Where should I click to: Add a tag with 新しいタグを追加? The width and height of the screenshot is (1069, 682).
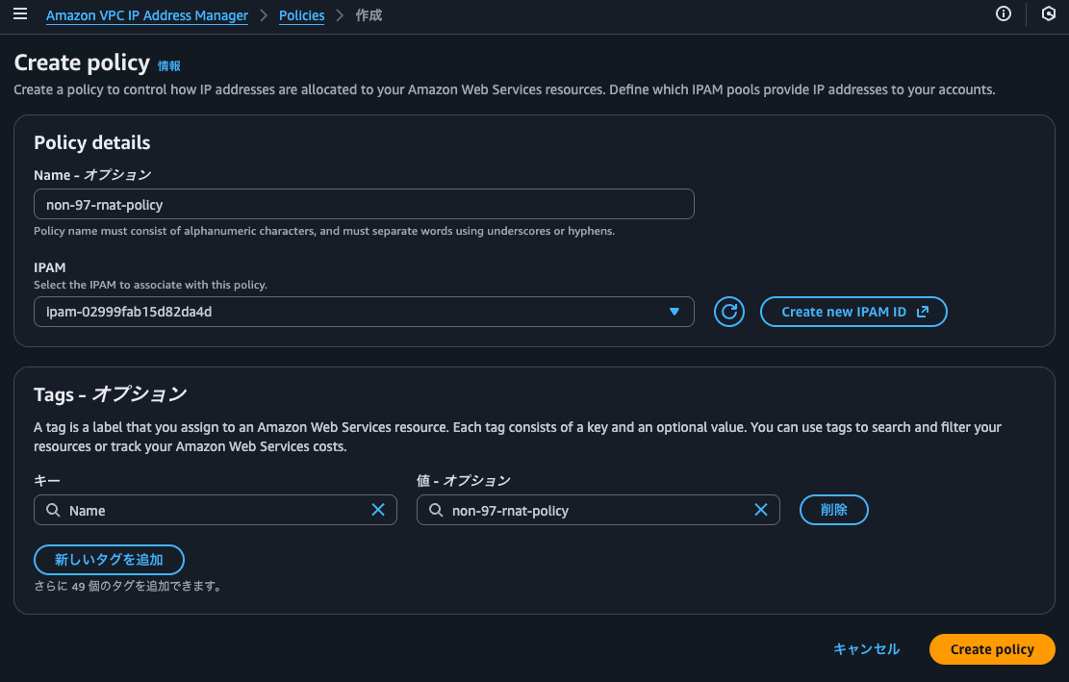pyautogui.click(x=109, y=559)
